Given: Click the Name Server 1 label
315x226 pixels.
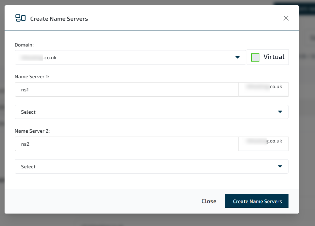Looking at the screenshot, I should coord(32,77).
